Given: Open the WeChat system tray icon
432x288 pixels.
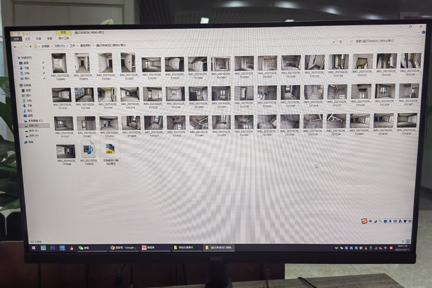Looking at the screenshot, I should 342,248.
